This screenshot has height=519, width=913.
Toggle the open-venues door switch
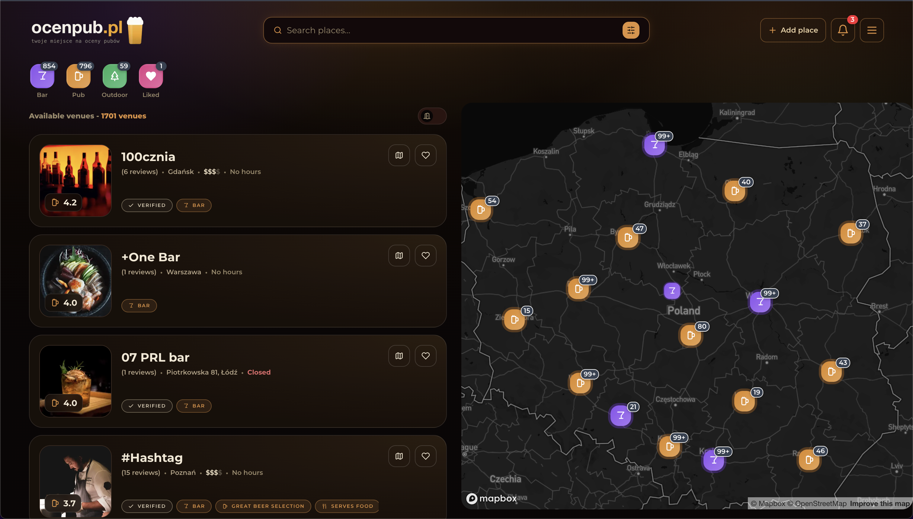(x=432, y=116)
